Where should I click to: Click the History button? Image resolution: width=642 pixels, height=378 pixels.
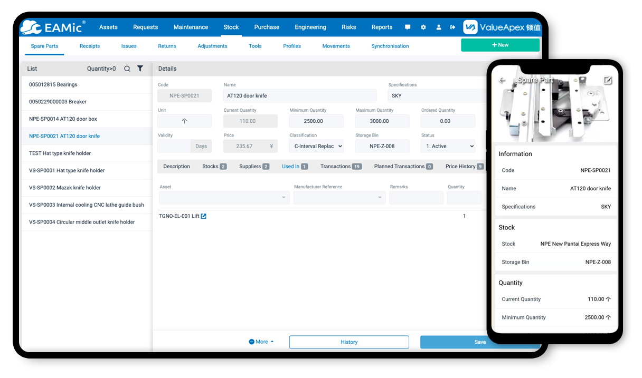coord(349,342)
